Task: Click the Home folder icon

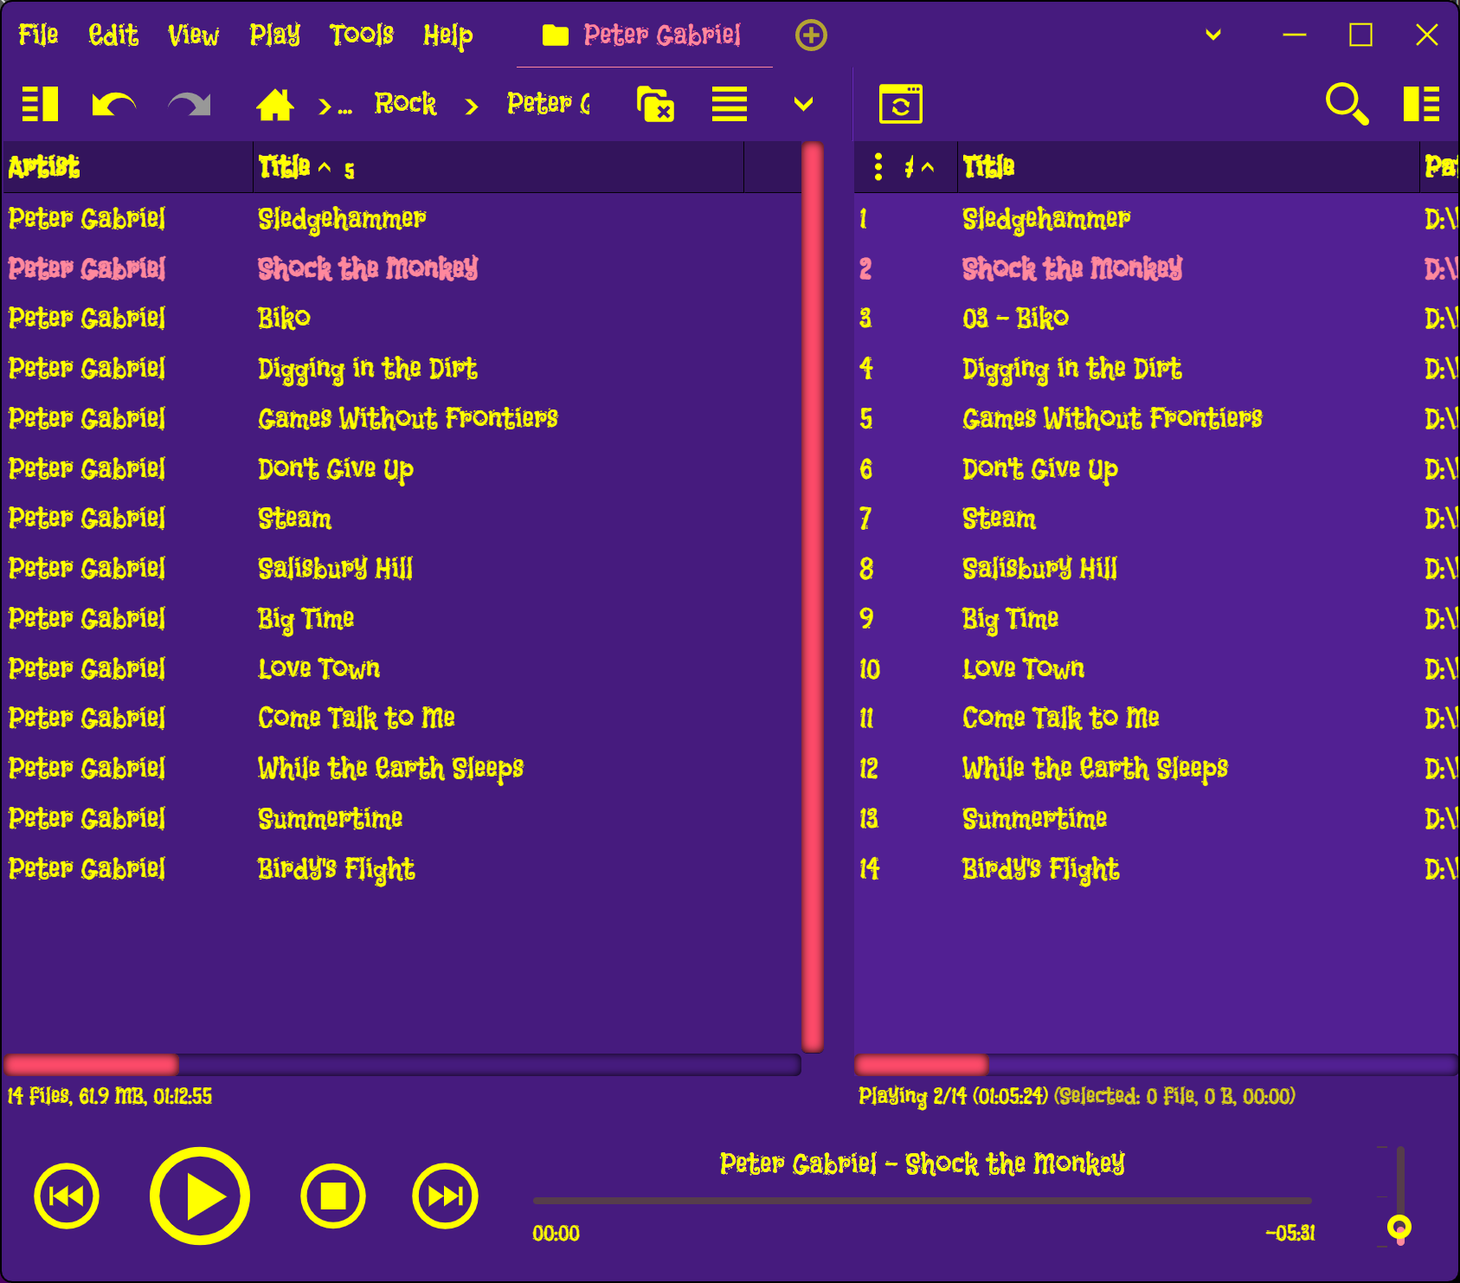Action: pyautogui.click(x=275, y=105)
